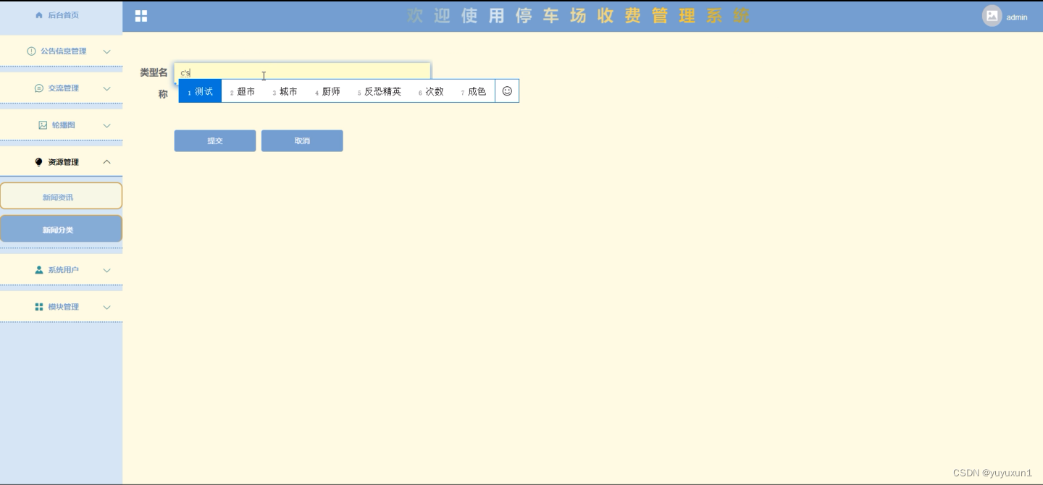Open the 轮播图 menu
The height and width of the screenshot is (485, 1043).
[61, 125]
